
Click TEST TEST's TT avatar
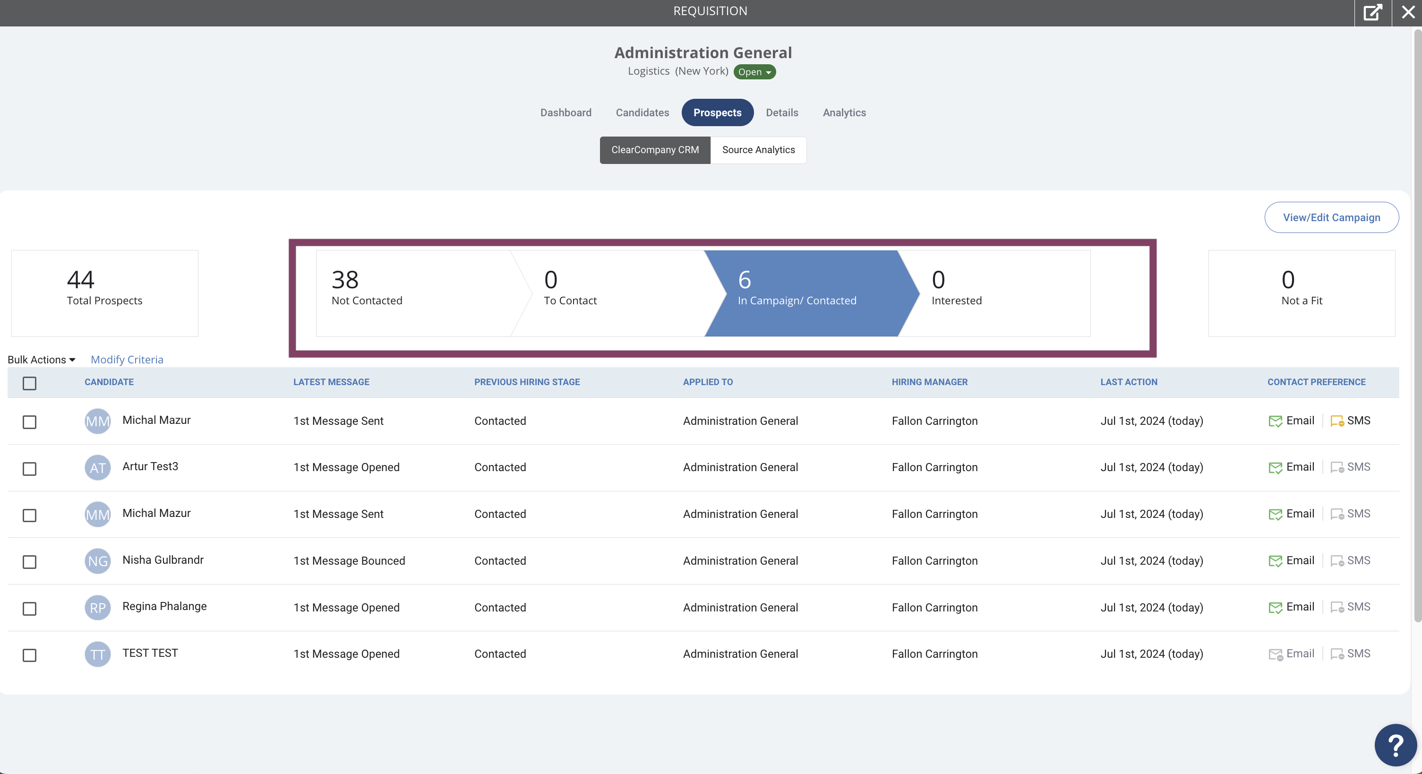98,654
